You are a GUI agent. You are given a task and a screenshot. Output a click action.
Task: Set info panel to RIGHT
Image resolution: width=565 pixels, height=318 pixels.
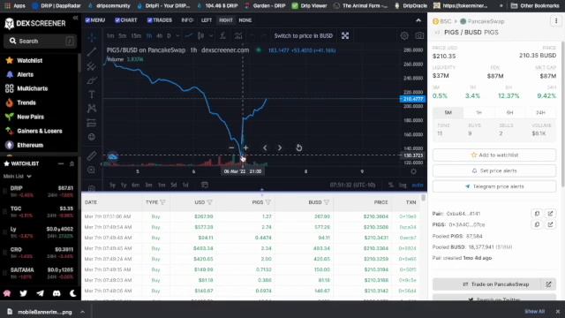(226, 20)
